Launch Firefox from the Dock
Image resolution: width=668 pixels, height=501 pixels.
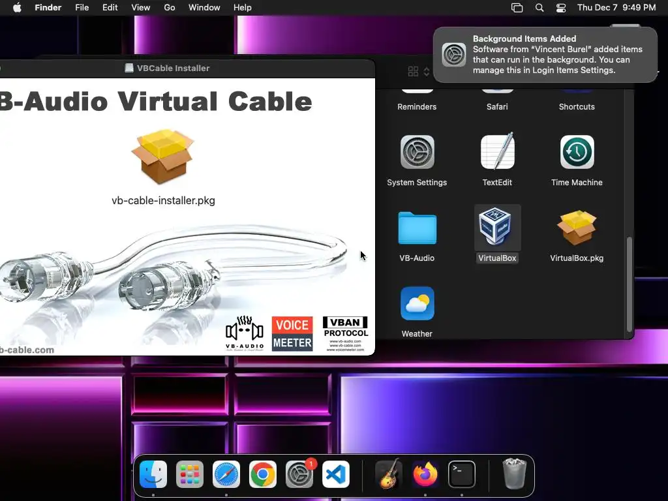click(x=425, y=474)
